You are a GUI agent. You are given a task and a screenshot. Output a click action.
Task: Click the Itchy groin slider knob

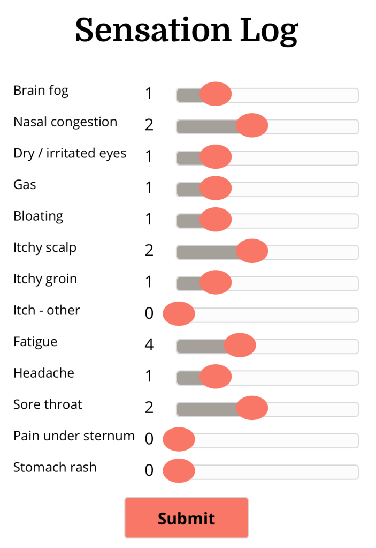click(x=216, y=282)
